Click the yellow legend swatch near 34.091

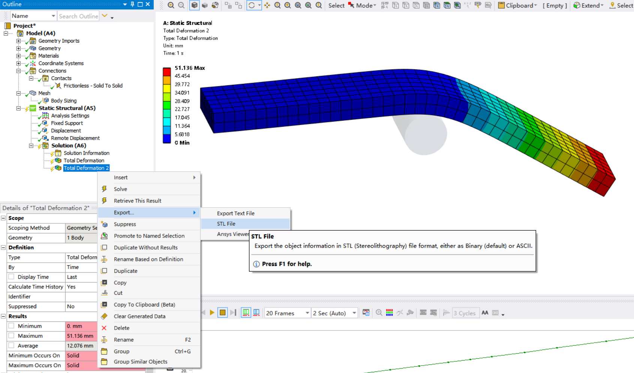click(167, 88)
